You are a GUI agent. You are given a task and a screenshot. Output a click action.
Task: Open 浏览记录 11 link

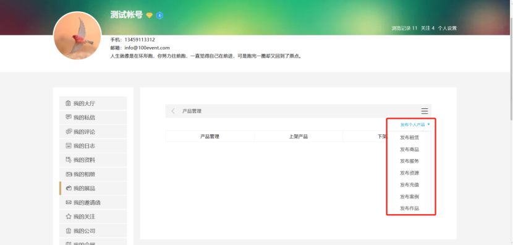[x=404, y=28]
